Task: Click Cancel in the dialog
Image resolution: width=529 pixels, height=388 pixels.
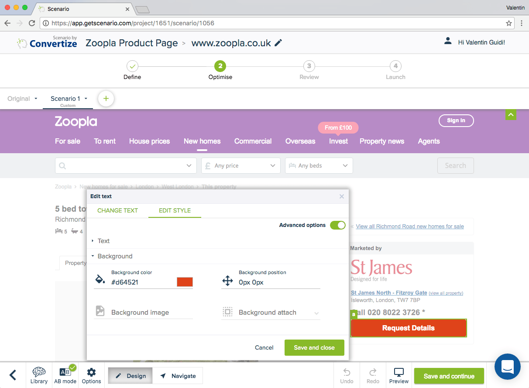Action: (x=264, y=347)
